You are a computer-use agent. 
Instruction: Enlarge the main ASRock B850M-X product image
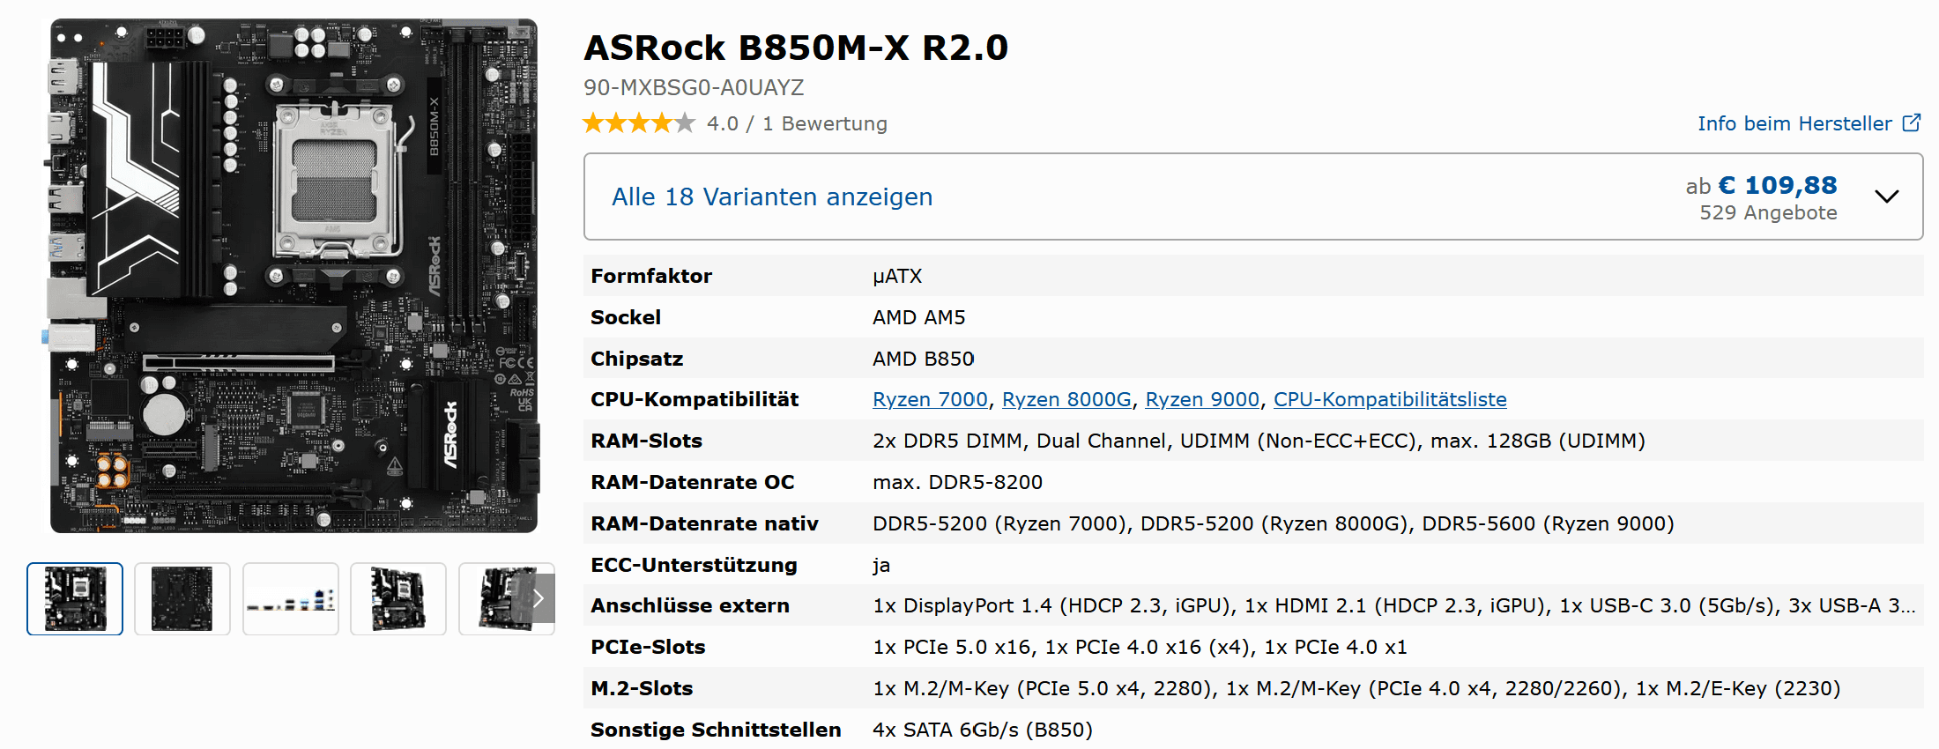pyautogui.click(x=293, y=276)
